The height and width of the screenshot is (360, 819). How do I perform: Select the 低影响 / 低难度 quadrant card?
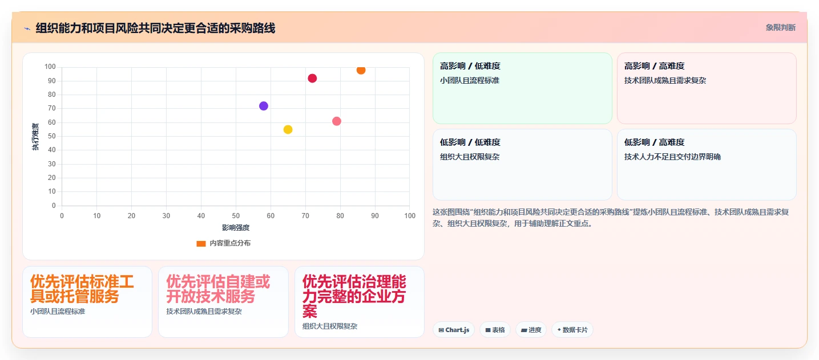(x=522, y=165)
